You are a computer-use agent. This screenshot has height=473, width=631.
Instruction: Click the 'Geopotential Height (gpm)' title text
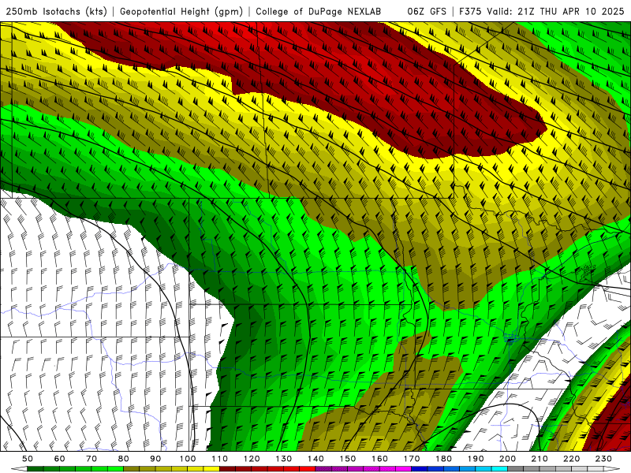click(x=181, y=12)
